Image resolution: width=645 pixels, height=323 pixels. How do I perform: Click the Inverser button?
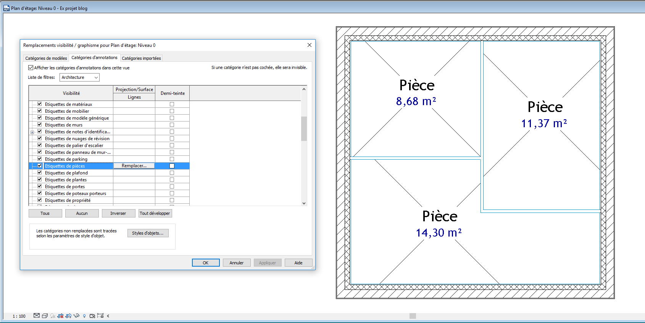click(x=118, y=213)
